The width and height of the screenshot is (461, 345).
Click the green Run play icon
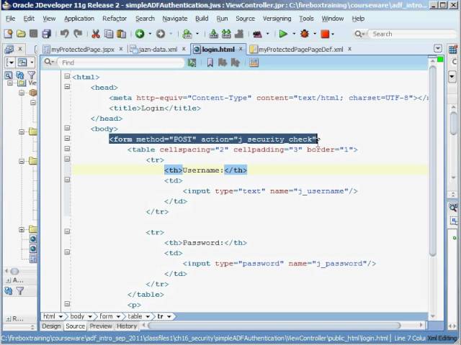tap(283, 34)
